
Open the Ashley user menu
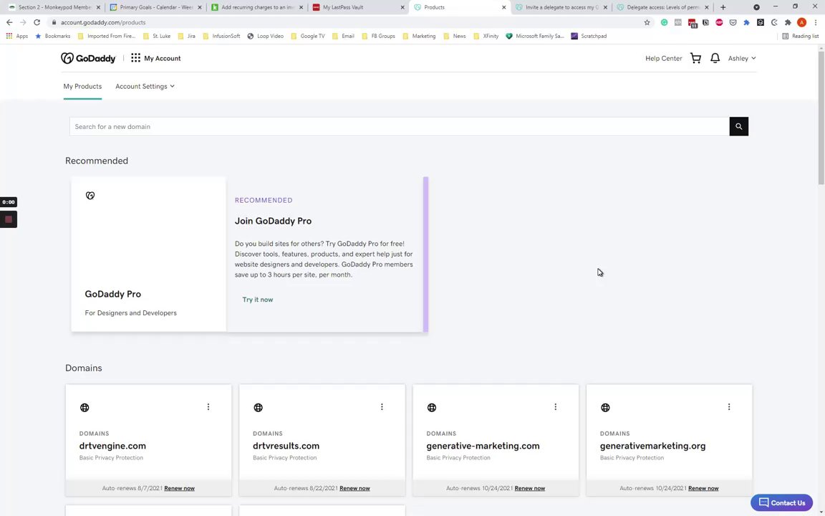(x=741, y=58)
